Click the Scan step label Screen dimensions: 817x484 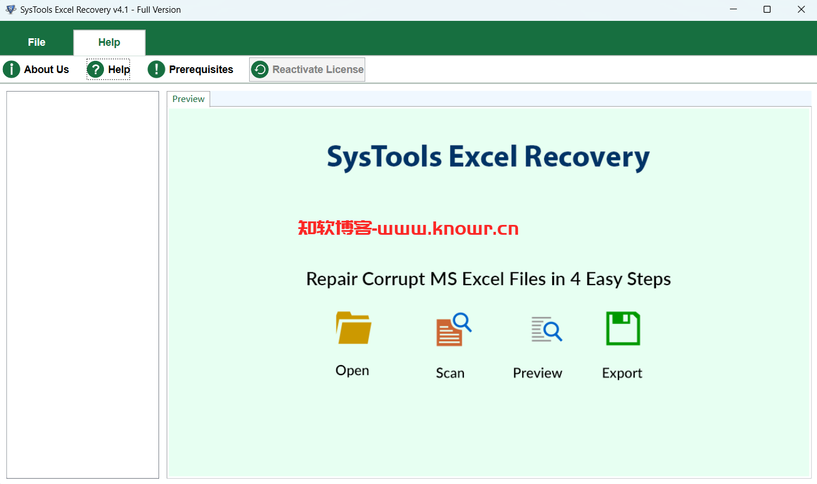[x=450, y=373]
